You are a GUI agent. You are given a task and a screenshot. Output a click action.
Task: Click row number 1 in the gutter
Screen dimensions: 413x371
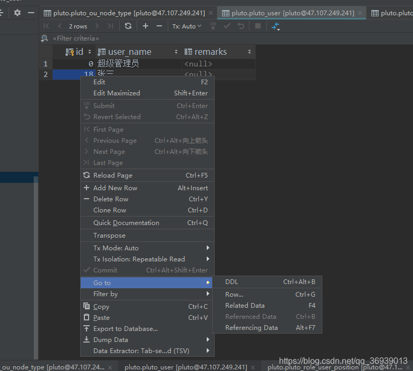click(x=45, y=64)
